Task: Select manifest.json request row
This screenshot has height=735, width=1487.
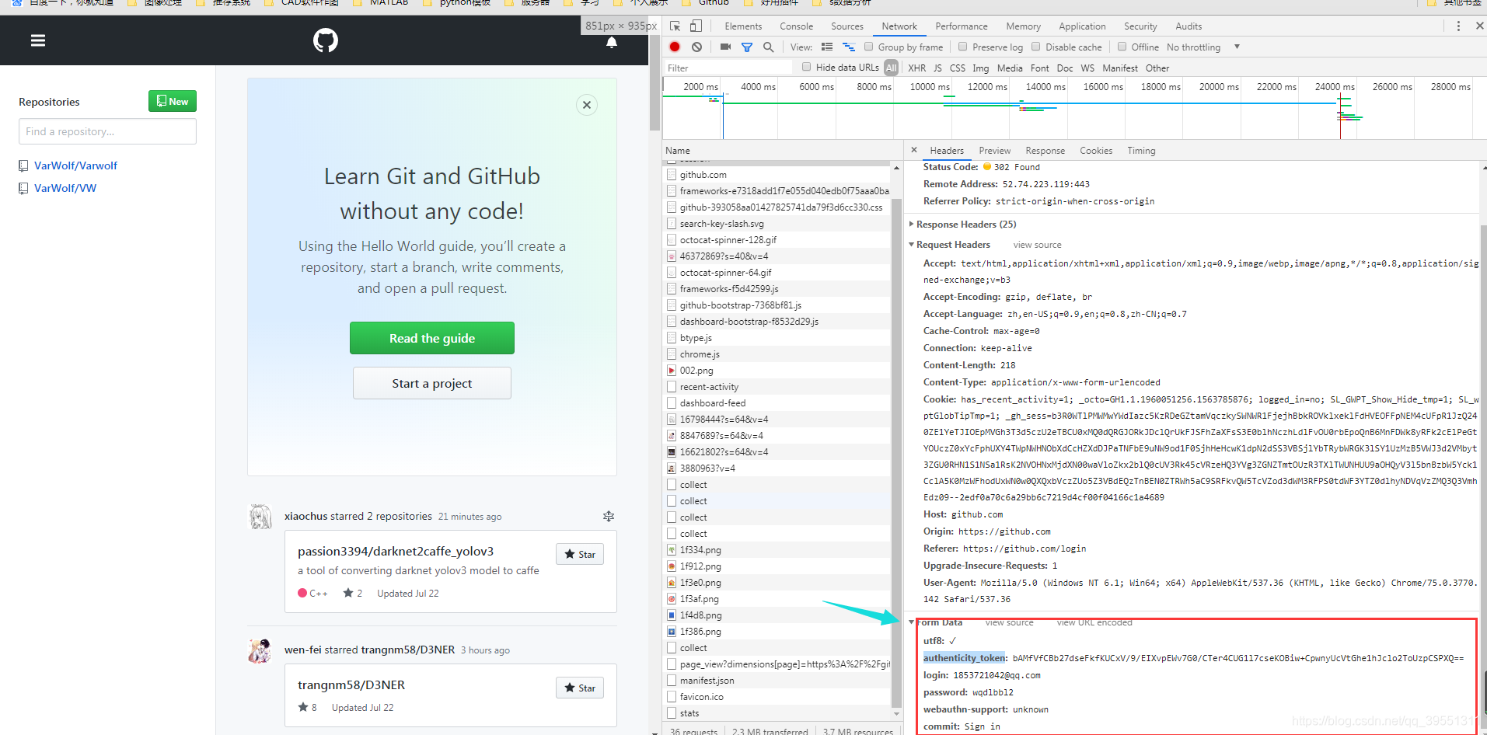Action: click(777, 681)
